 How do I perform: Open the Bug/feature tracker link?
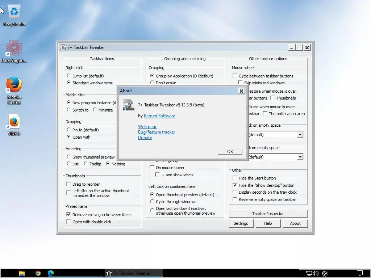[157, 132]
